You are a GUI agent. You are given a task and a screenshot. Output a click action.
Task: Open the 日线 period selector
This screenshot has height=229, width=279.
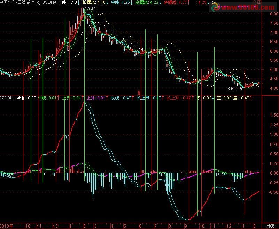pos(270,226)
